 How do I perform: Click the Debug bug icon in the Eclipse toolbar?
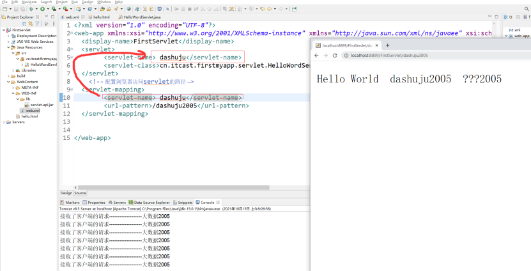coord(31,9)
